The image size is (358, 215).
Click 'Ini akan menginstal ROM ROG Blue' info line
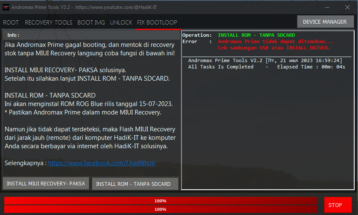coord(88,104)
